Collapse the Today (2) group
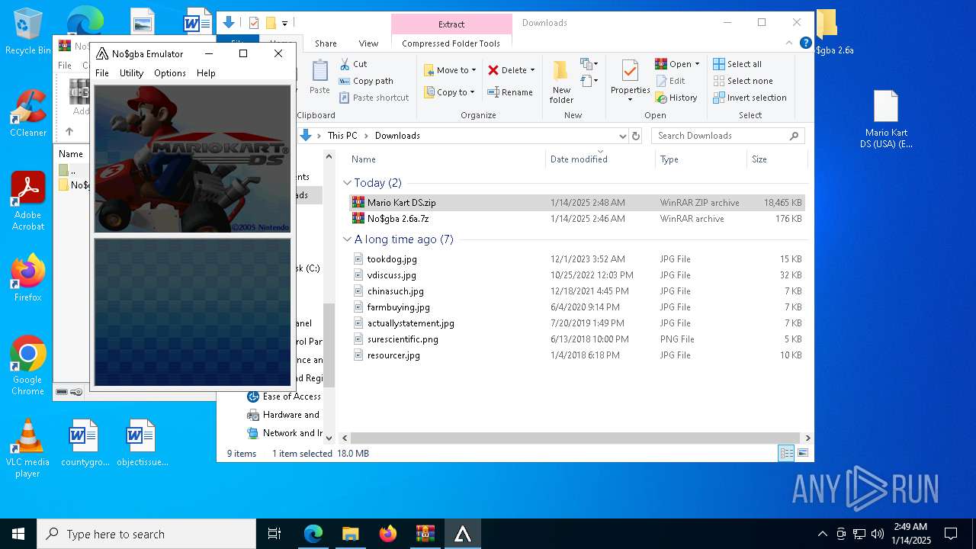Screen dimensions: 976x549 point(347,183)
